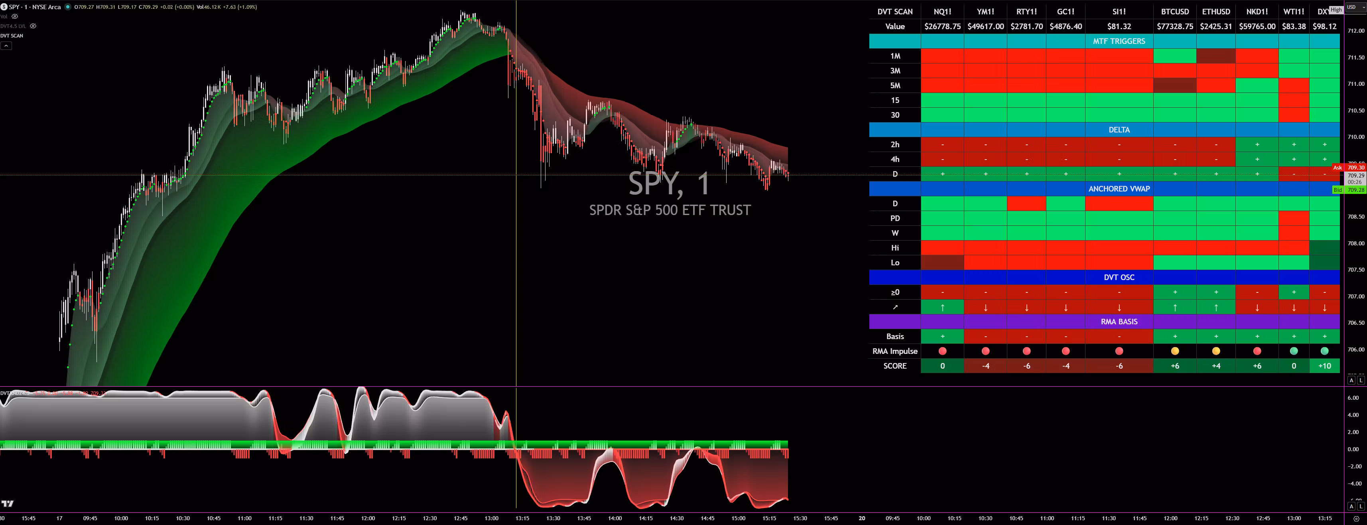Click the WTI1! column header
Image resolution: width=1367 pixels, height=525 pixels.
coord(1294,12)
